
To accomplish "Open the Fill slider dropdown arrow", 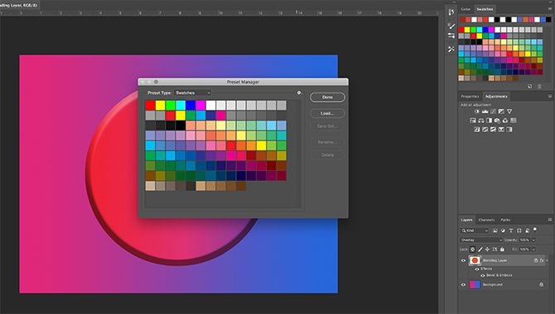I will 533,250.
